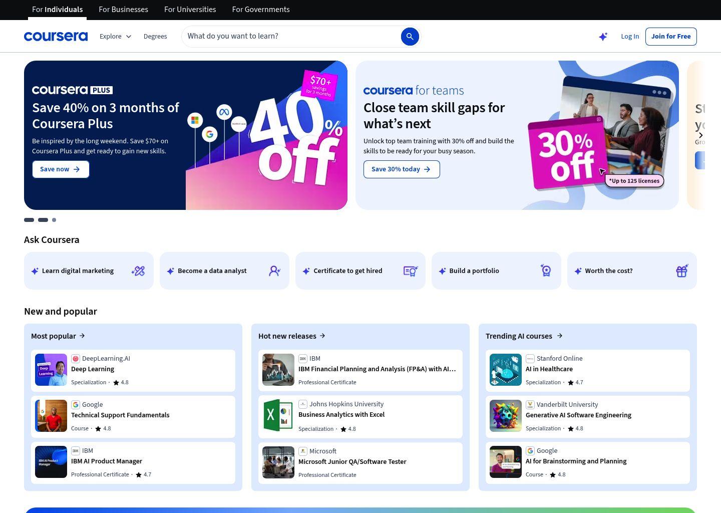The image size is (721, 513).
Task: Open Microsoft Junior QA Tester thumbnail
Action: 278,462
